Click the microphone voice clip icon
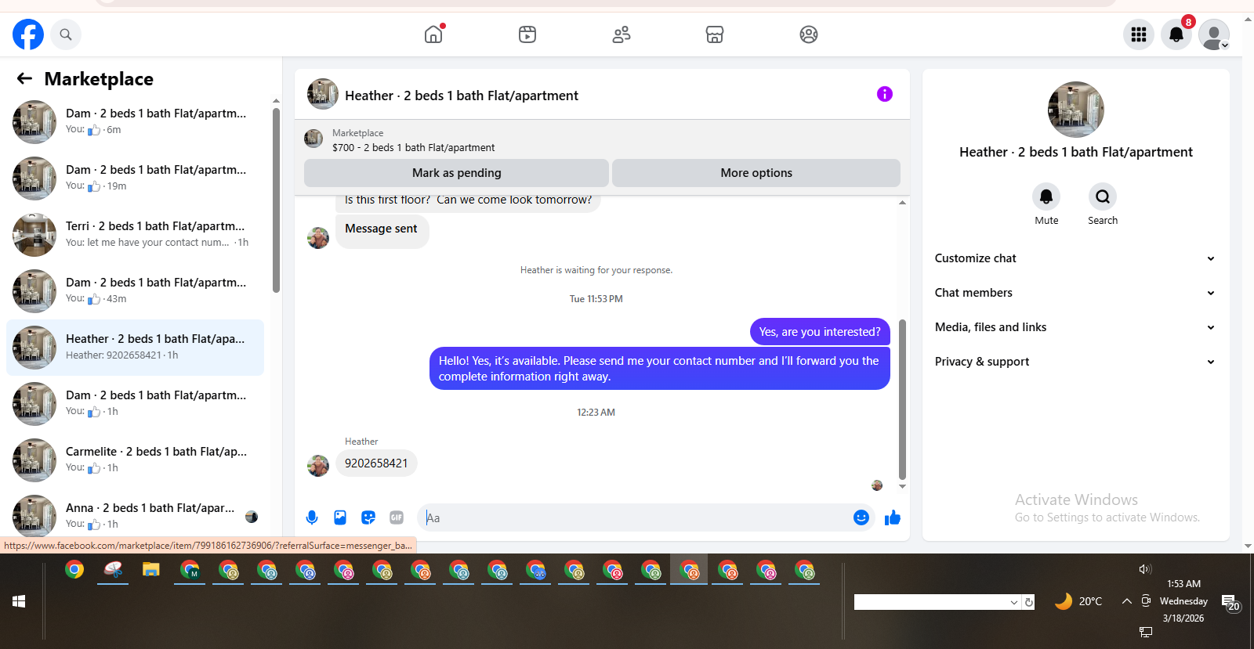Viewport: 1254px width, 649px height. 312,517
